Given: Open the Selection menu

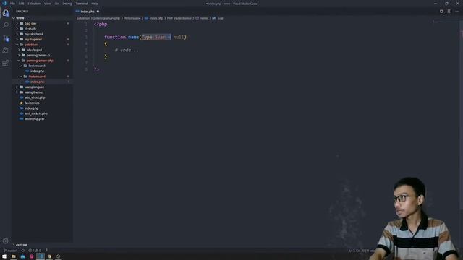Looking at the screenshot, I should tap(34, 4).
